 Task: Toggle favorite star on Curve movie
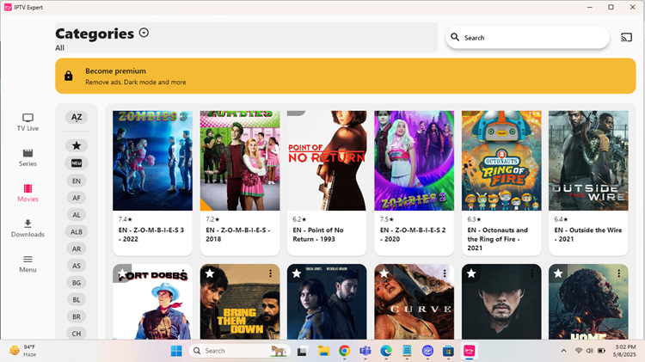384,273
